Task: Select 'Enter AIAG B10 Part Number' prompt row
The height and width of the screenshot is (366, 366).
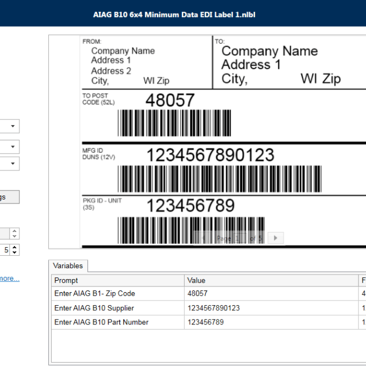Action: [118, 322]
